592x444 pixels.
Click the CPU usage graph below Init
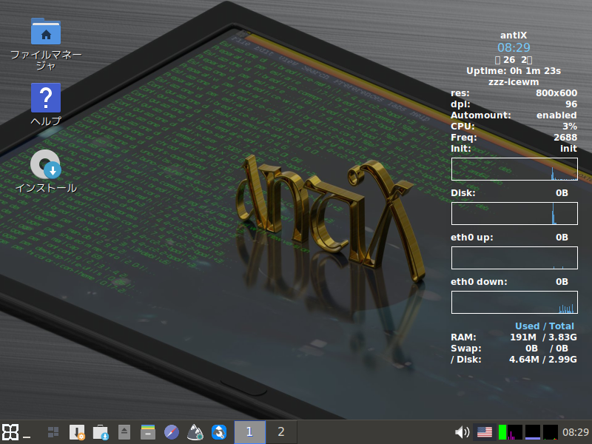tap(514, 169)
